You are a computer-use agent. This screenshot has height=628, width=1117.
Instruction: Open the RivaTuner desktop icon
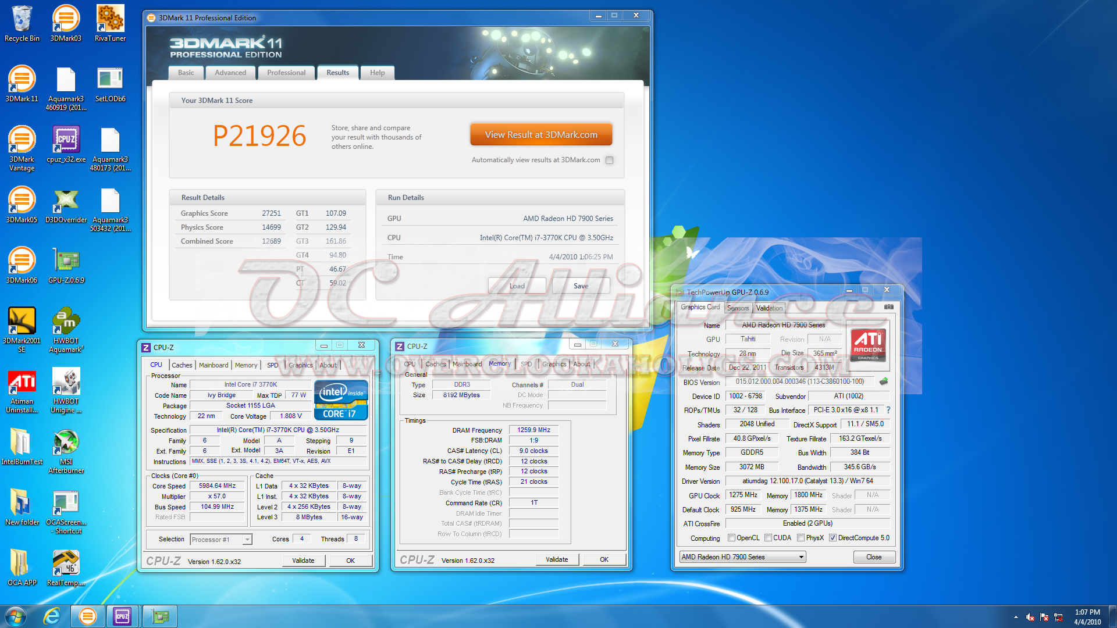(110, 23)
